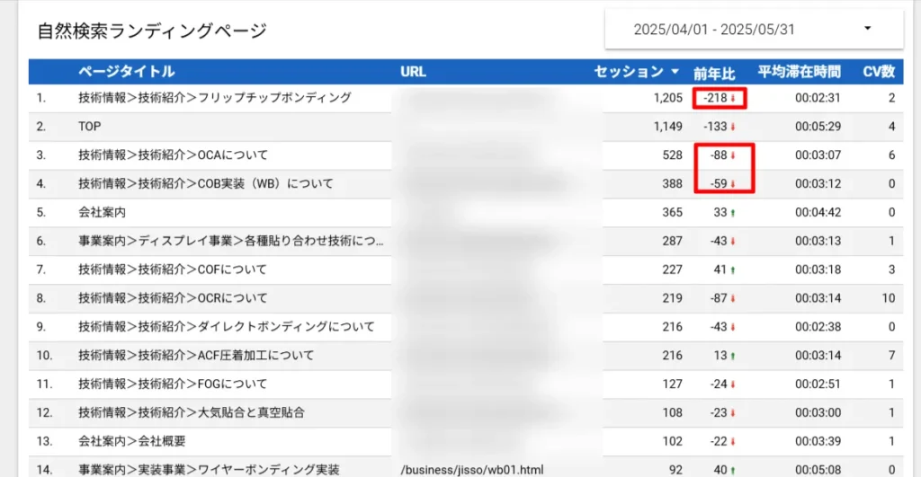Click dwell time 00:03:18
The width and height of the screenshot is (921, 477).
click(818, 269)
